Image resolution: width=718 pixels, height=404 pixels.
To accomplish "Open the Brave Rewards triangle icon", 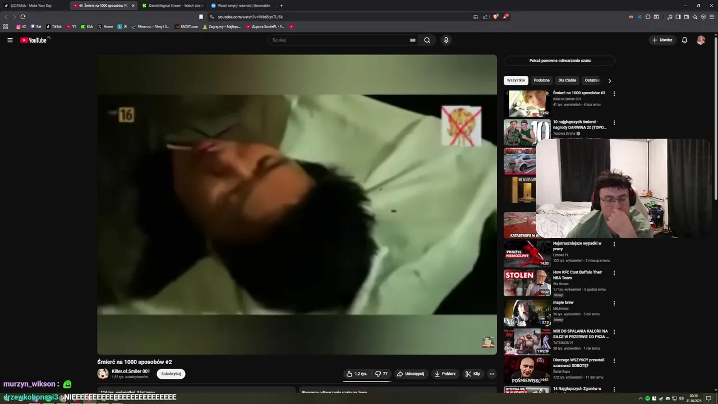I will pos(505,17).
